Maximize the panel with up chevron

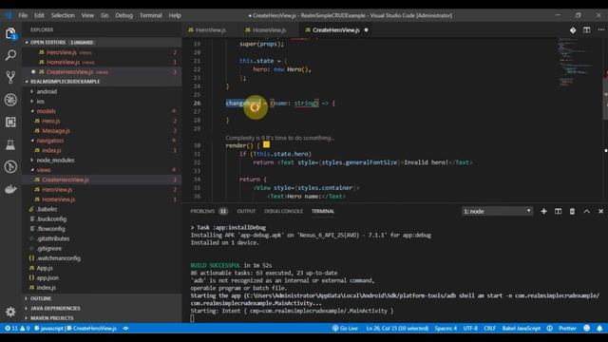click(x=586, y=211)
